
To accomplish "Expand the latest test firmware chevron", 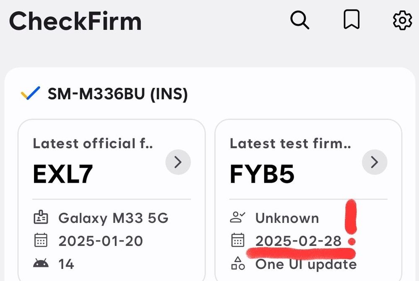I will tap(375, 162).
